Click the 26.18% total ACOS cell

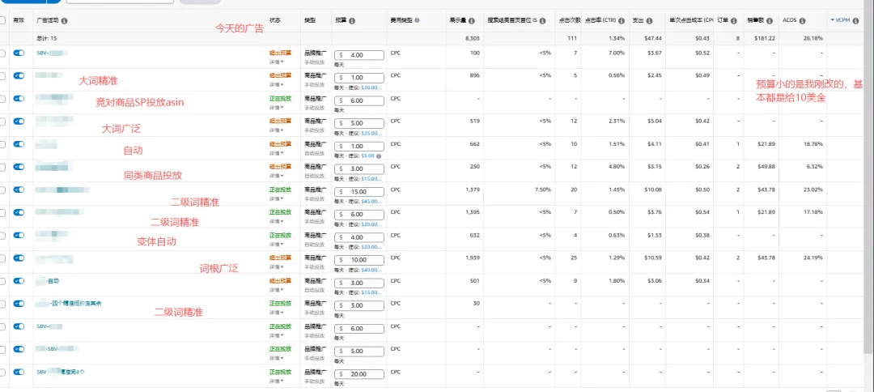pos(814,39)
